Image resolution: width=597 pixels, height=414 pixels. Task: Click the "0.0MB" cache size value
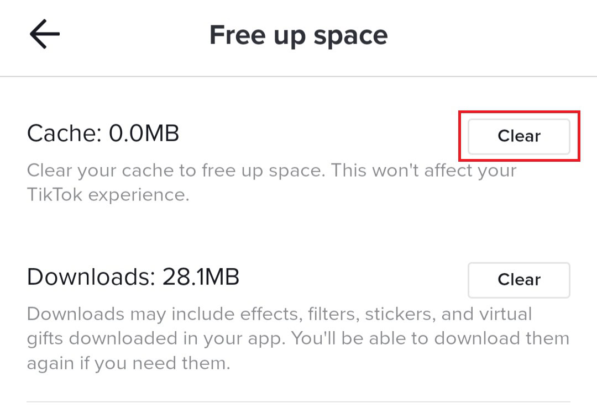click(144, 134)
